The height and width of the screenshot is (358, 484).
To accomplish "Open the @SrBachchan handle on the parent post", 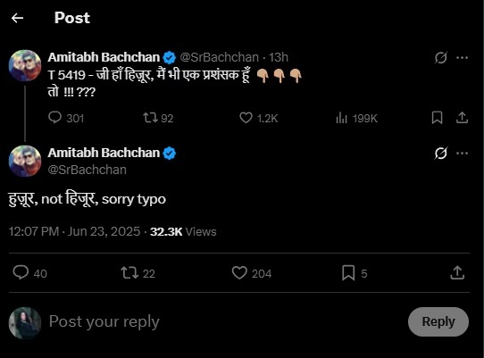I will click(x=219, y=58).
